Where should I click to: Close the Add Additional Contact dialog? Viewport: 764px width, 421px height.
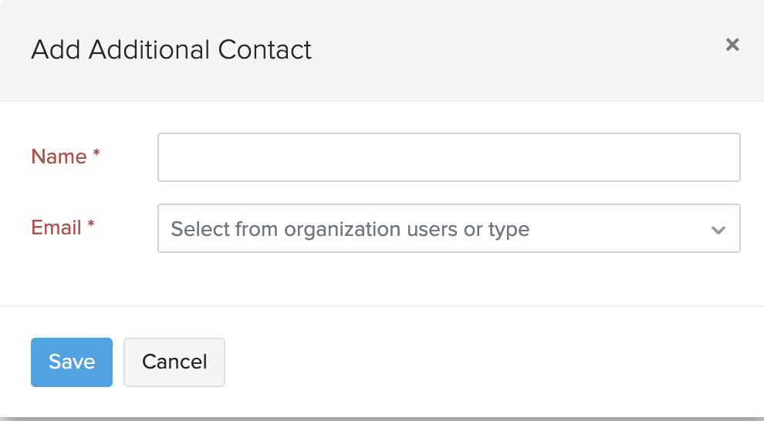click(732, 45)
